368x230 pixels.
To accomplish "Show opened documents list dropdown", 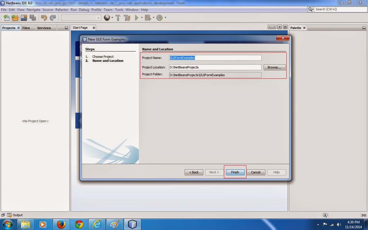I will click(279, 27).
